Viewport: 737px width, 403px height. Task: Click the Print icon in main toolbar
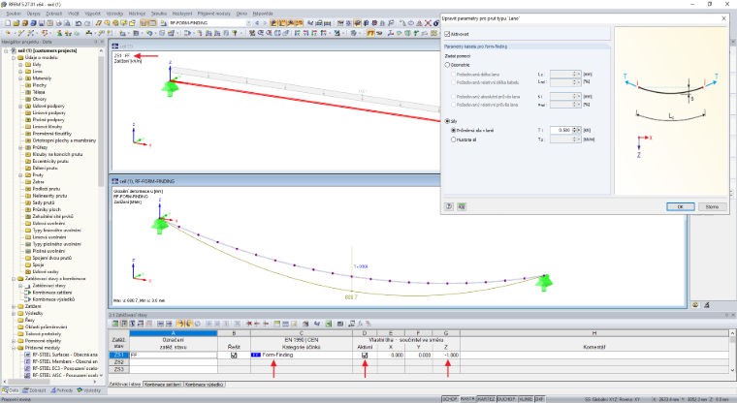coord(59,23)
